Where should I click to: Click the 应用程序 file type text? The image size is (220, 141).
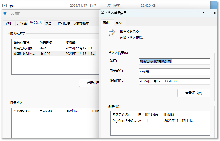point(114,6)
